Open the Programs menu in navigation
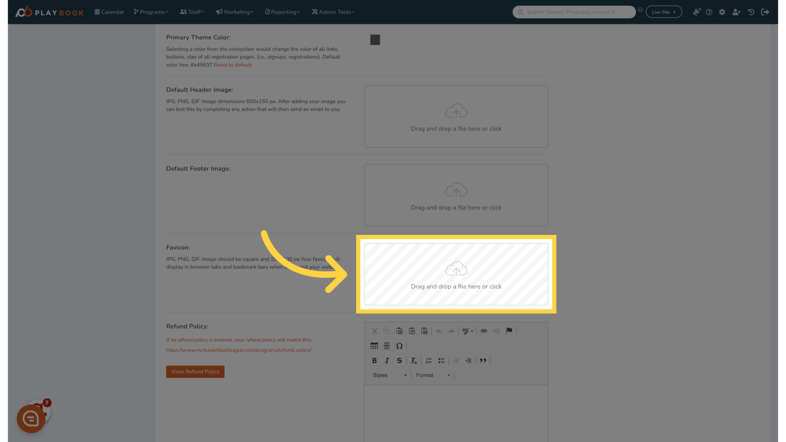Image resolution: width=786 pixels, height=442 pixels. (x=151, y=12)
